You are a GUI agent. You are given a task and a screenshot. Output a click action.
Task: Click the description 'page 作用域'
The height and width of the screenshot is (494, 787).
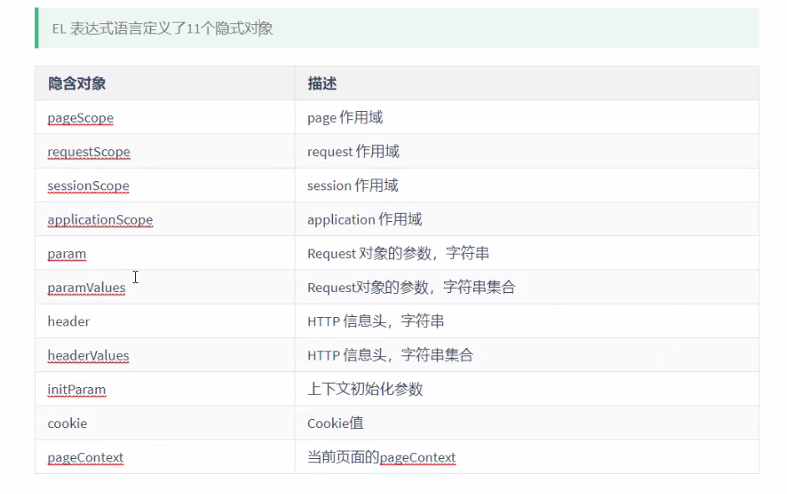coord(345,118)
